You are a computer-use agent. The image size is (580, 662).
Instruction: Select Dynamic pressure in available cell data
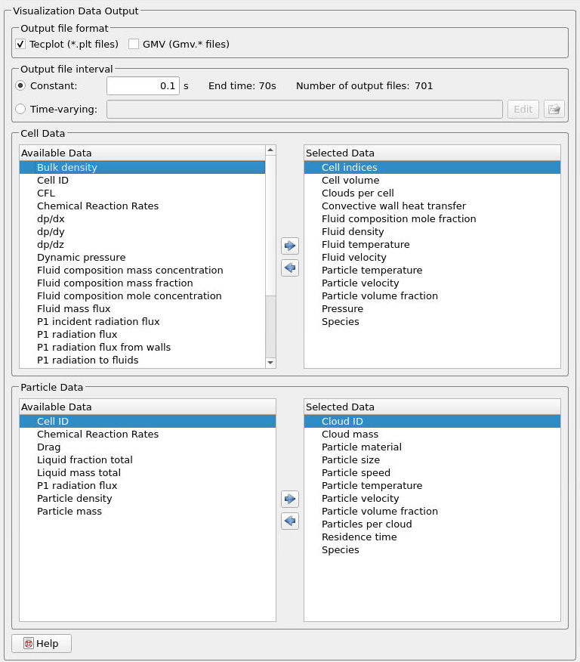click(x=81, y=258)
